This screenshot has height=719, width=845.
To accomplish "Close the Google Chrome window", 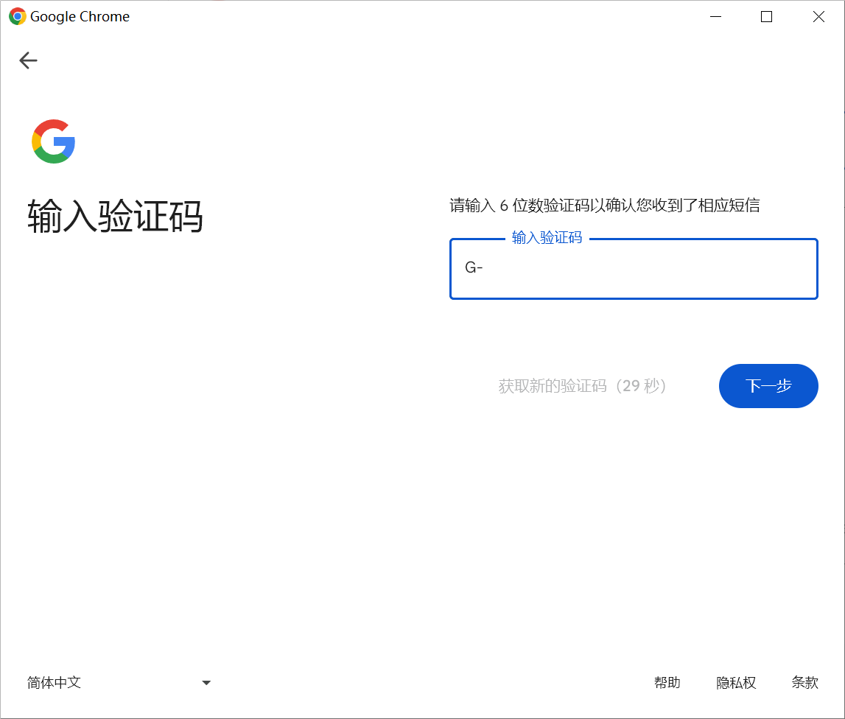I will tap(818, 17).
